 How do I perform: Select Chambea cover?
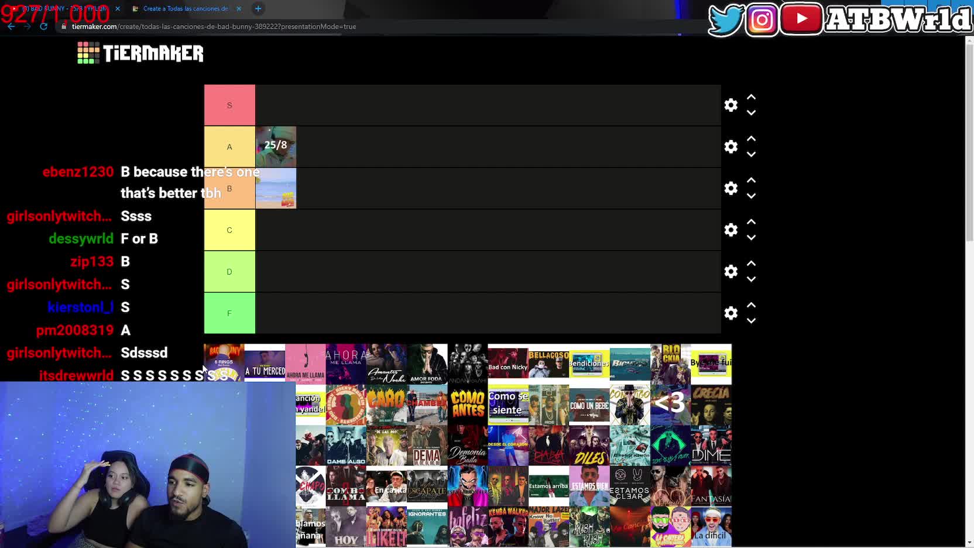click(427, 405)
